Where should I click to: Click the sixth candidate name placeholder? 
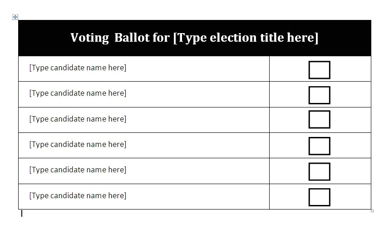tap(78, 195)
